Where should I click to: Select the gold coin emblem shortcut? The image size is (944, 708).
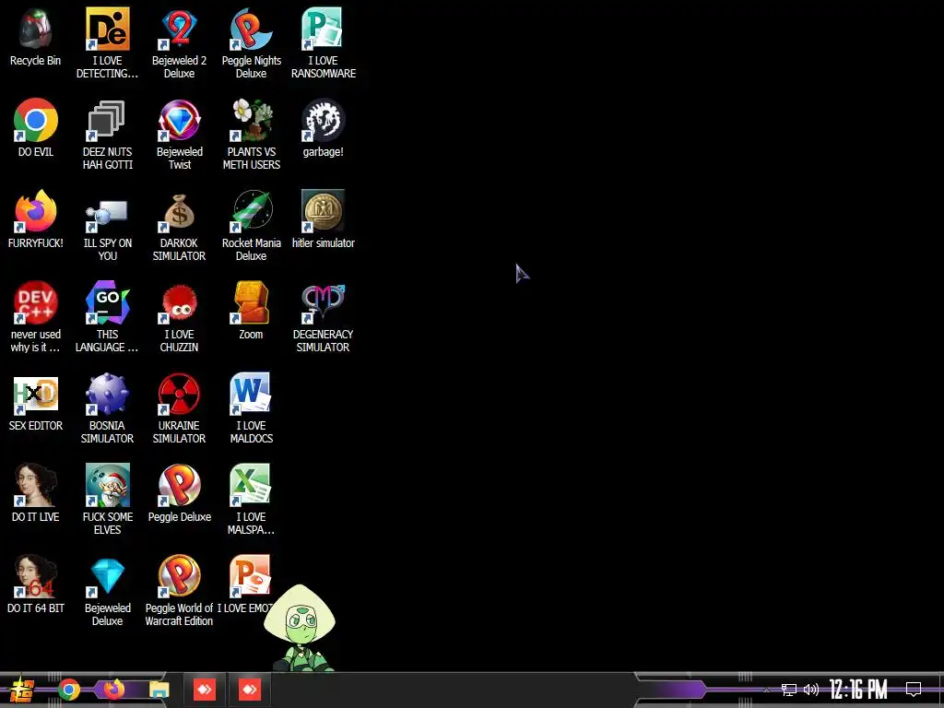click(x=323, y=211)
